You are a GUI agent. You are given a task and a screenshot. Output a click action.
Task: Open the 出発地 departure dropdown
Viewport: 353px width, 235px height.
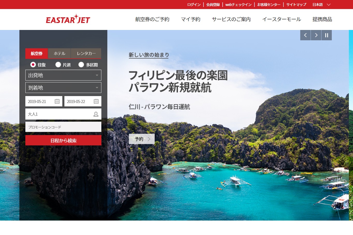coord(63,75)
